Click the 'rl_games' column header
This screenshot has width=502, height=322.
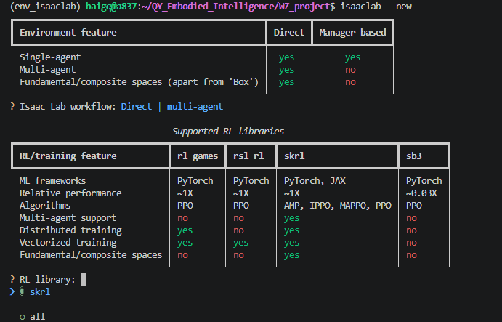point(198,156)
